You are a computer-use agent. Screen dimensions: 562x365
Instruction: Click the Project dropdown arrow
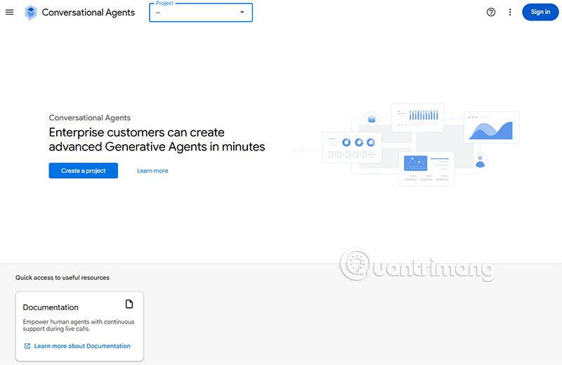coord(242,12)
